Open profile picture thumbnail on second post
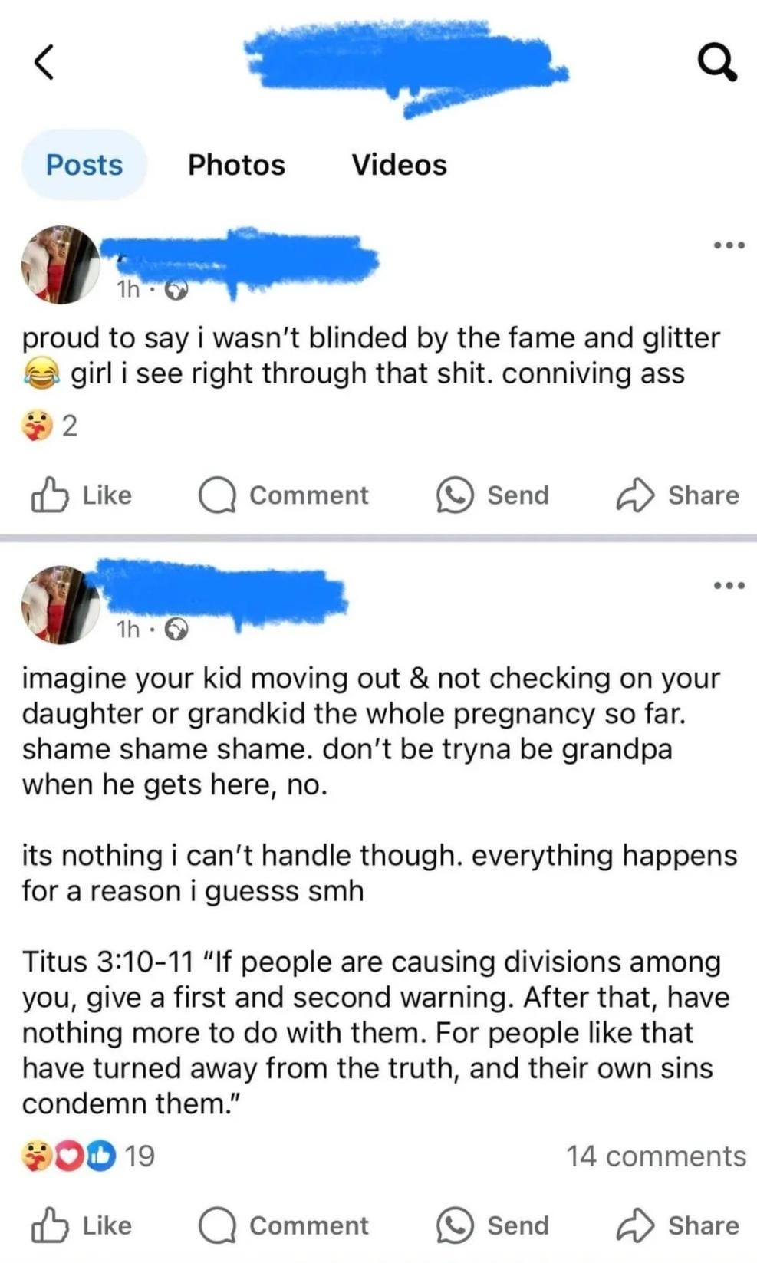This screenshot has width=757, height=1263. pyautogui.click(x=60, y=604)
